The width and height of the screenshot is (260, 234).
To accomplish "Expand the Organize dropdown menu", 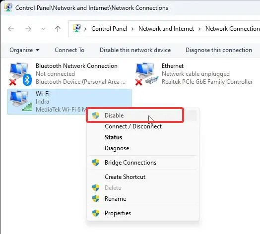I will [24, 50].
